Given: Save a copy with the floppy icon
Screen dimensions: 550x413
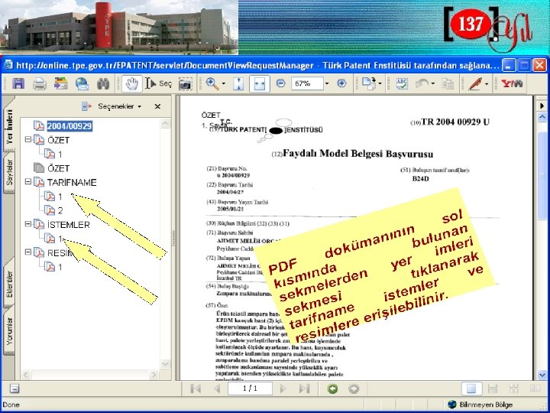Looking at the screenshot, I should click(x=18, y=83).
